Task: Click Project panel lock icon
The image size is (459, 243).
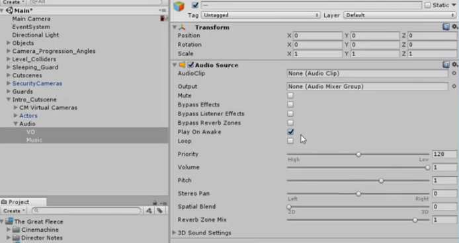Action: pos(155,202)
